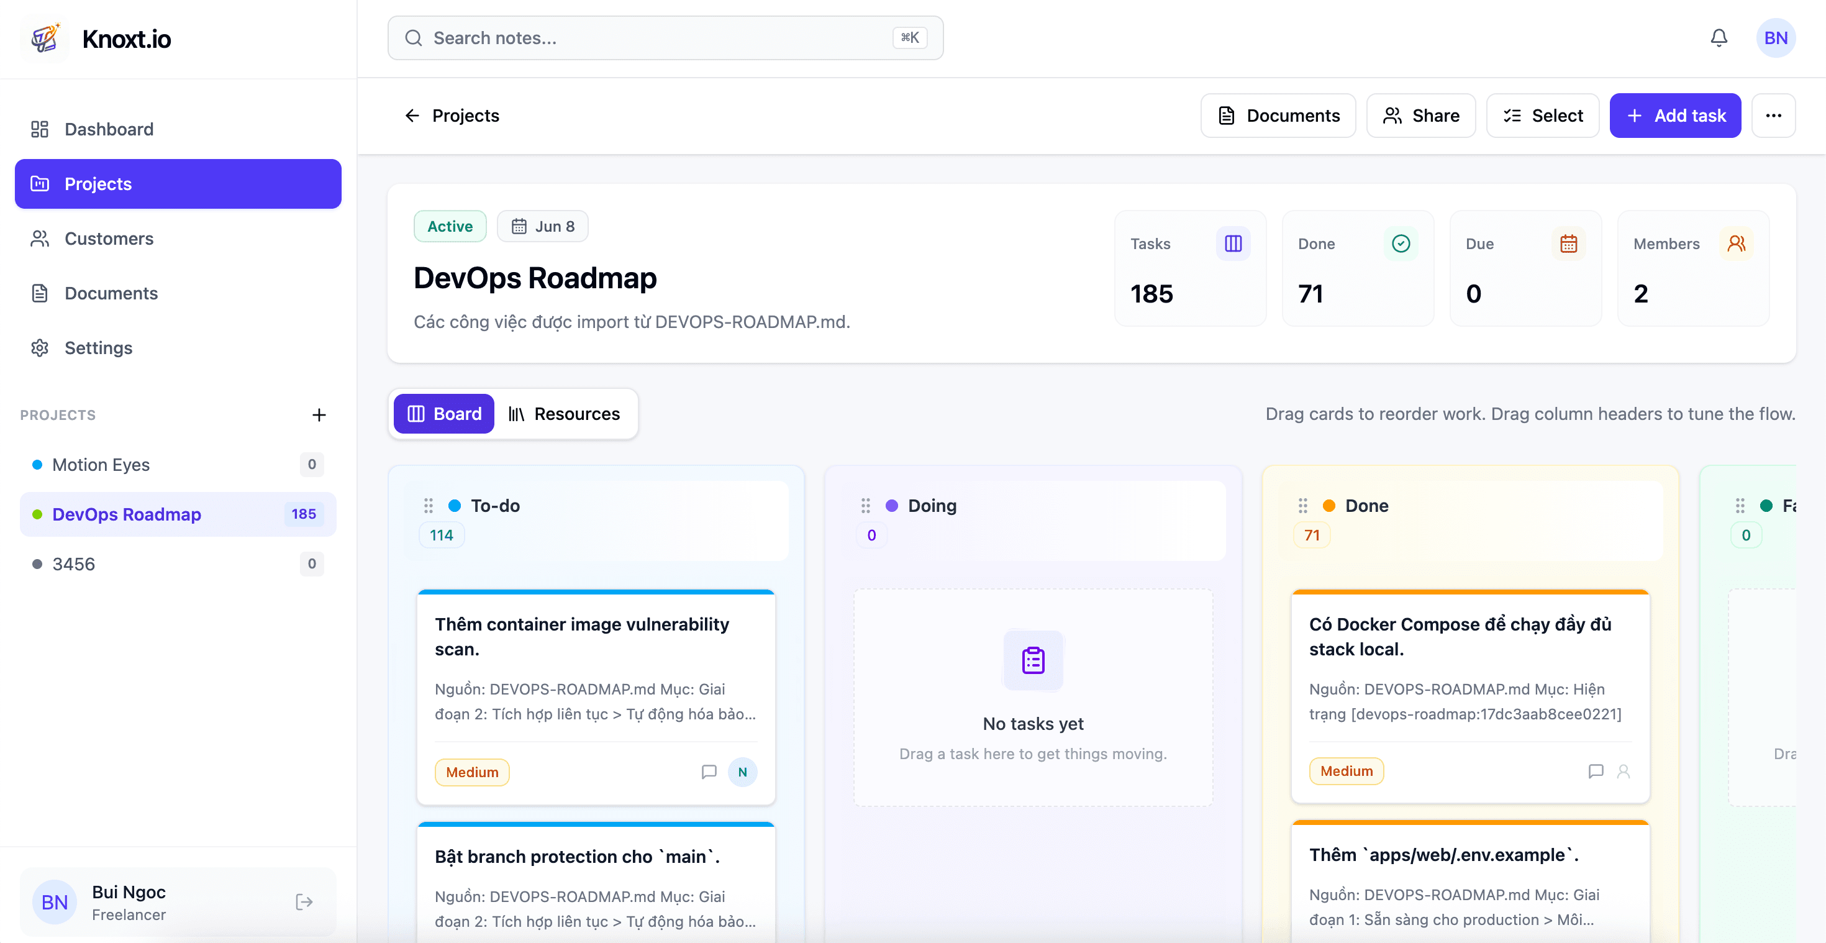This screenshot has height=943, width=1826.
Task: Open Settings in the sidebar
Action: tap(178, 347)
